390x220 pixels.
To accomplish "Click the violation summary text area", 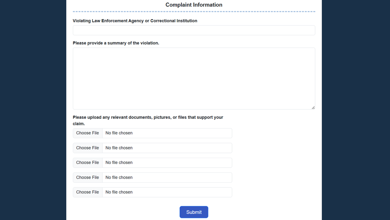I will coord(194,78).
